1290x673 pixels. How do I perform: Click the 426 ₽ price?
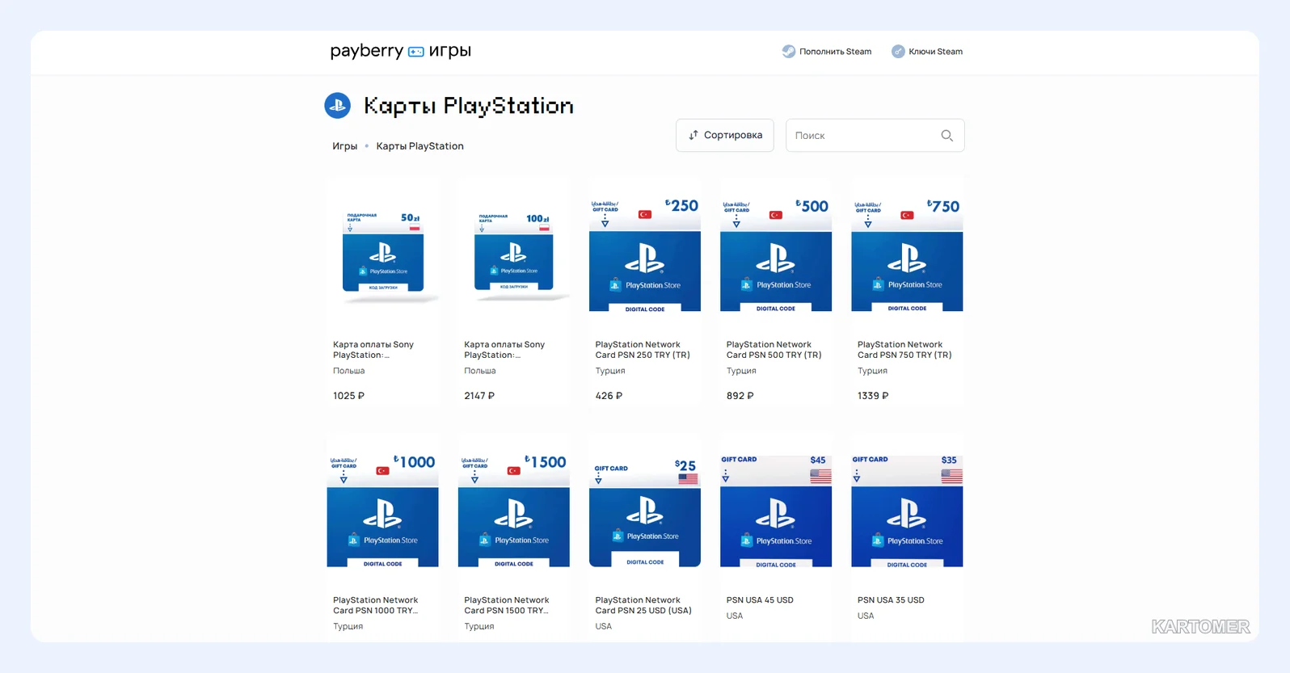pos(609,396)
